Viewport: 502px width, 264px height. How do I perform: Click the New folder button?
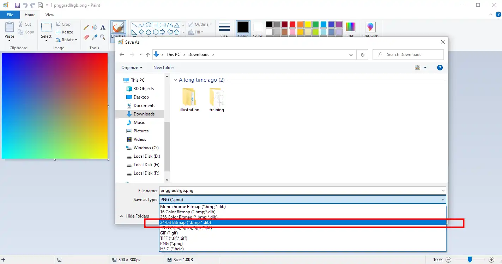(x=164, y=68)
